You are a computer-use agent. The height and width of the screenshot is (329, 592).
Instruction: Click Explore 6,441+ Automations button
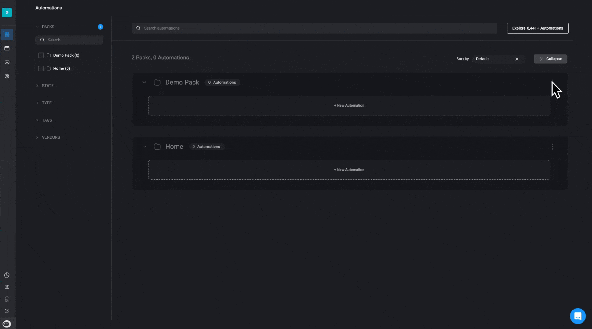coord(537,28)
